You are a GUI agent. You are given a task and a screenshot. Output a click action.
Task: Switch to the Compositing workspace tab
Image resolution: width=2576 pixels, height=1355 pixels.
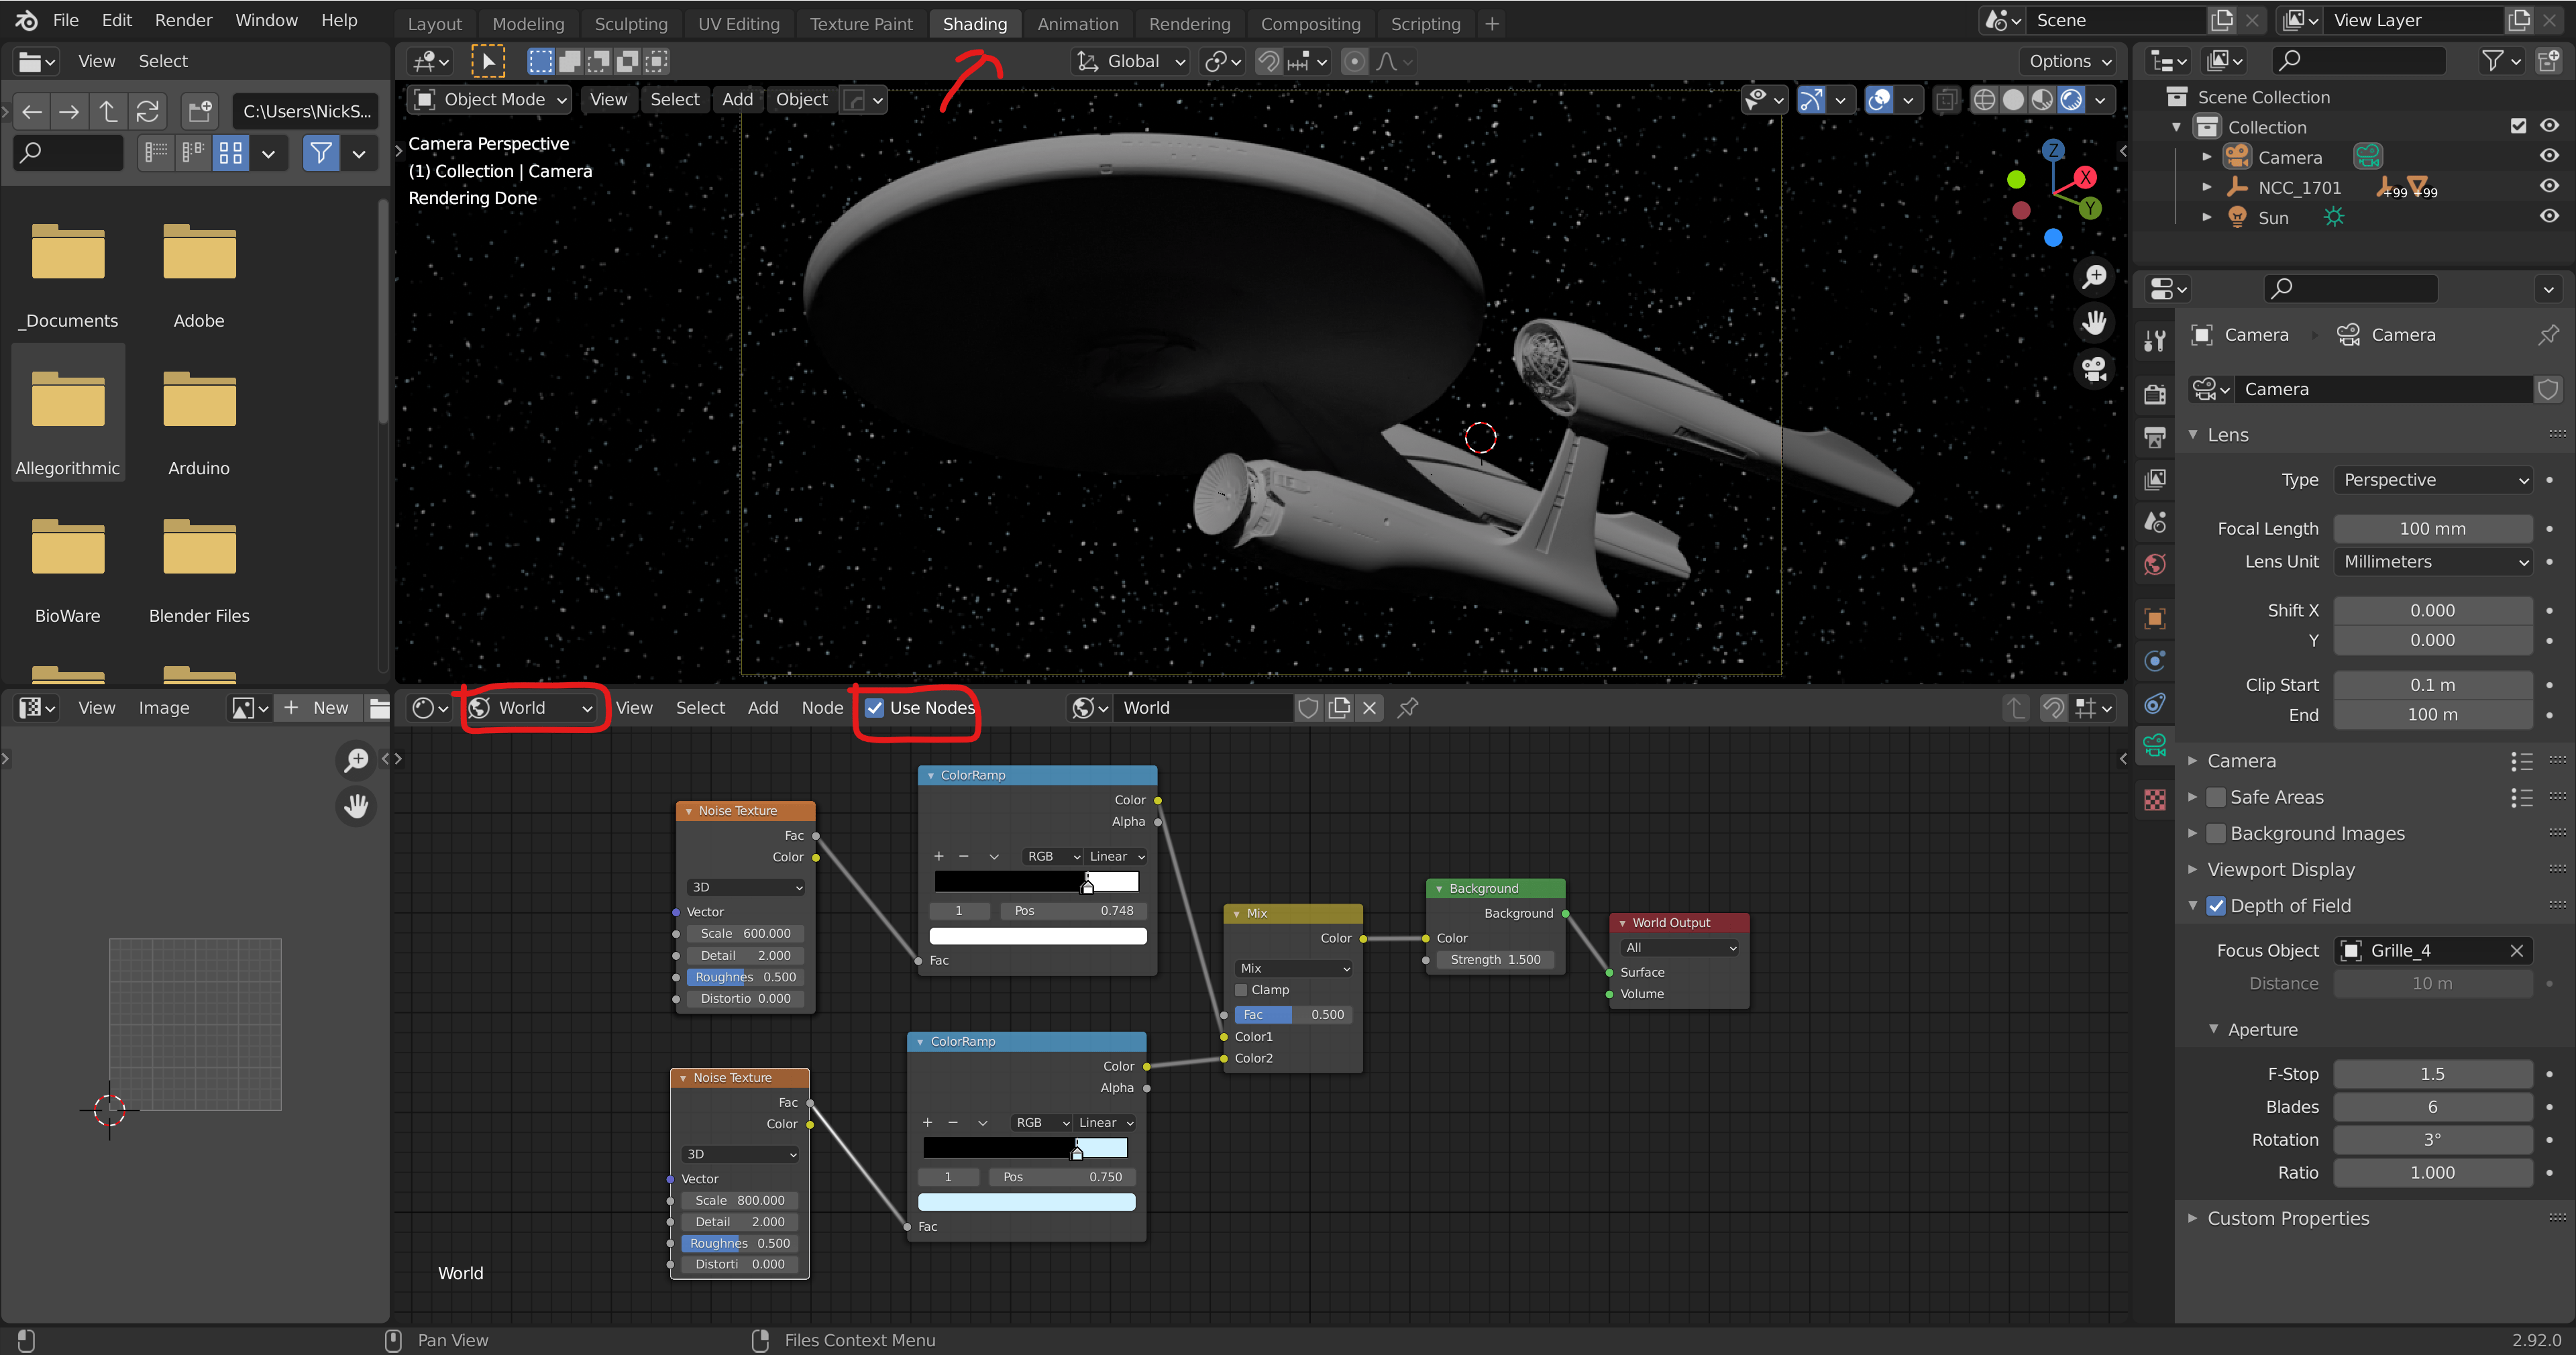(1310, 23)
